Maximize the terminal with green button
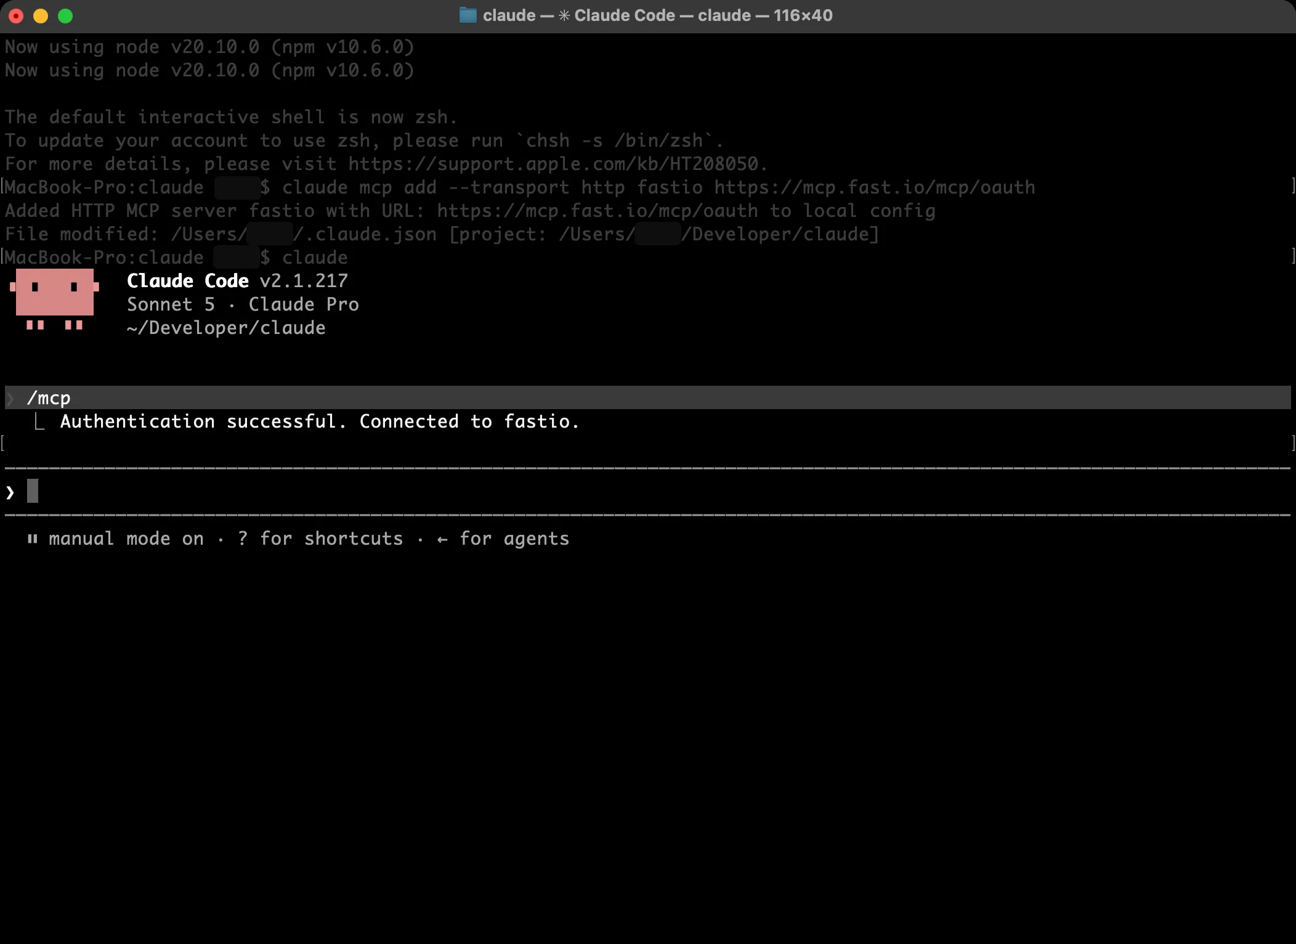This screenshot has height=944, width=1296. pyautogui.click(x=65, y=16)
